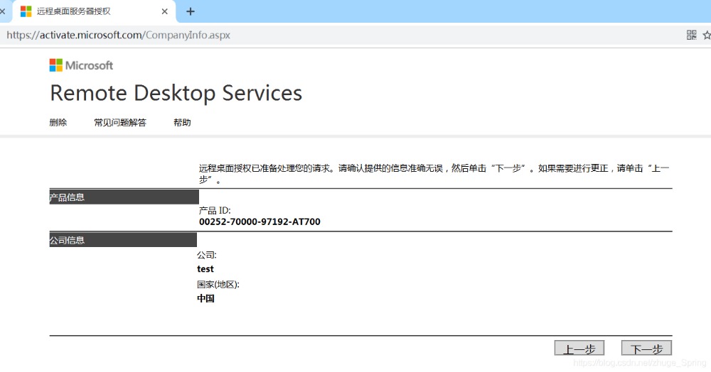The height and width of the screenshot is (372, 711).
Task: Click the Remote Desktop Services heading
Action: (x=176, y=93)
